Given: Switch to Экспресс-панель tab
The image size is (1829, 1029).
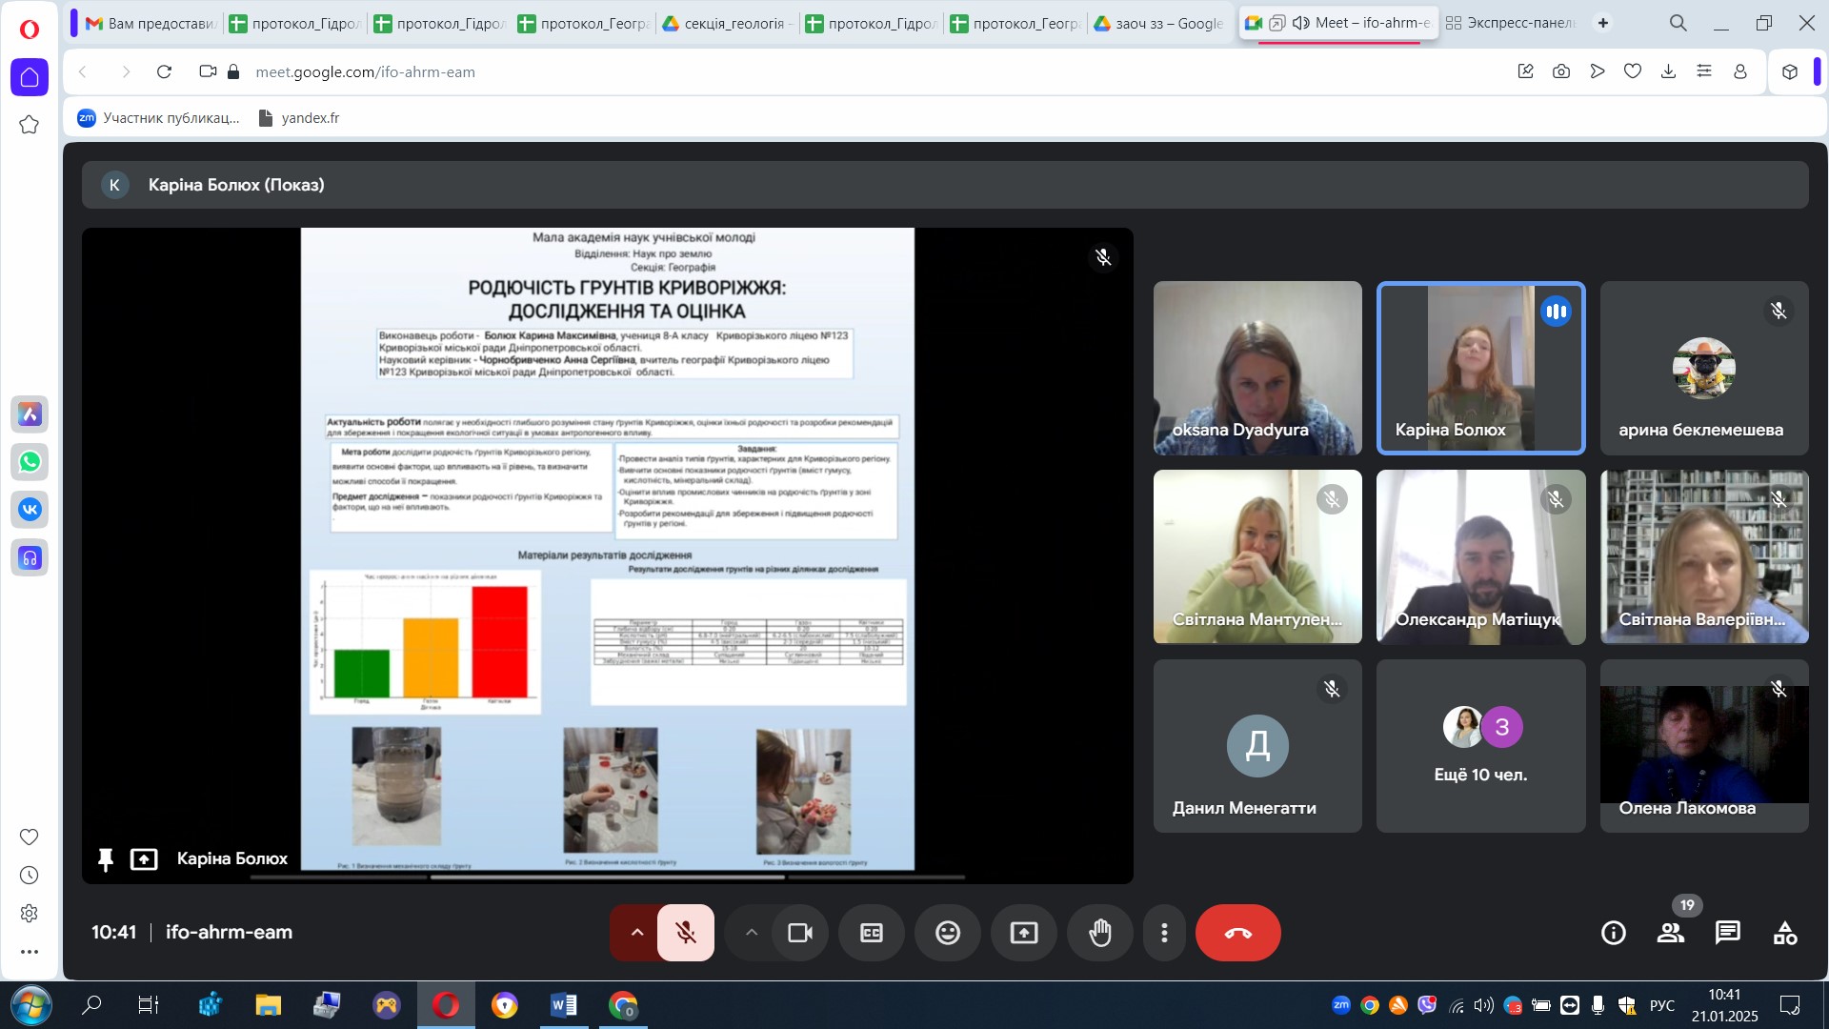Looking at the screenshot, I should pos(1511,23).
